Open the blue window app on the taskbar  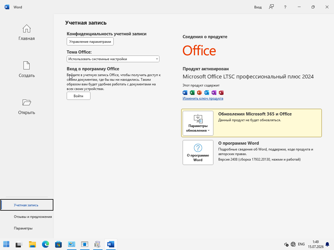click(x=85, y=244)
